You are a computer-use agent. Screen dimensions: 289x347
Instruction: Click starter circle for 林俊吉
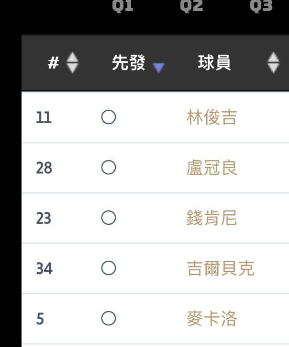(x=109, y=117)
